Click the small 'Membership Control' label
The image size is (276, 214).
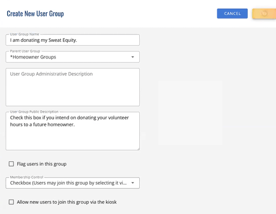click(x=27, y=177)
